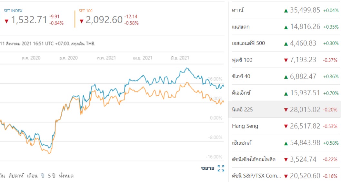341x182 pixels.
Task: Click the red down arrow beside SET INDEX value
Action: pos(6,21)
